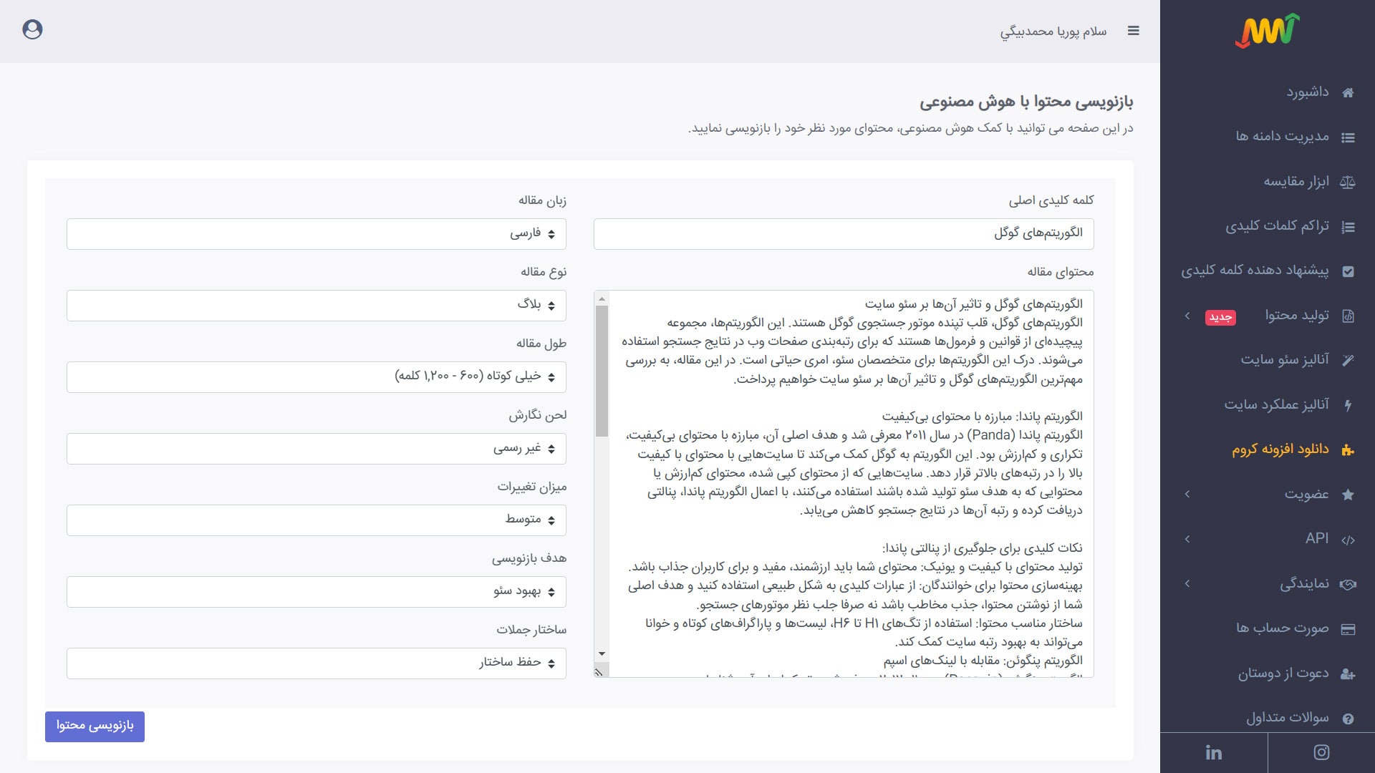Viewport: 1375px width, 773px height.
Task: Click the colorful site logo
Action: 1267,31
